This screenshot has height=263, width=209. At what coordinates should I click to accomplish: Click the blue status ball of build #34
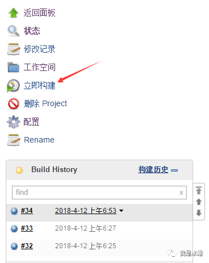[x=14, y=211]
